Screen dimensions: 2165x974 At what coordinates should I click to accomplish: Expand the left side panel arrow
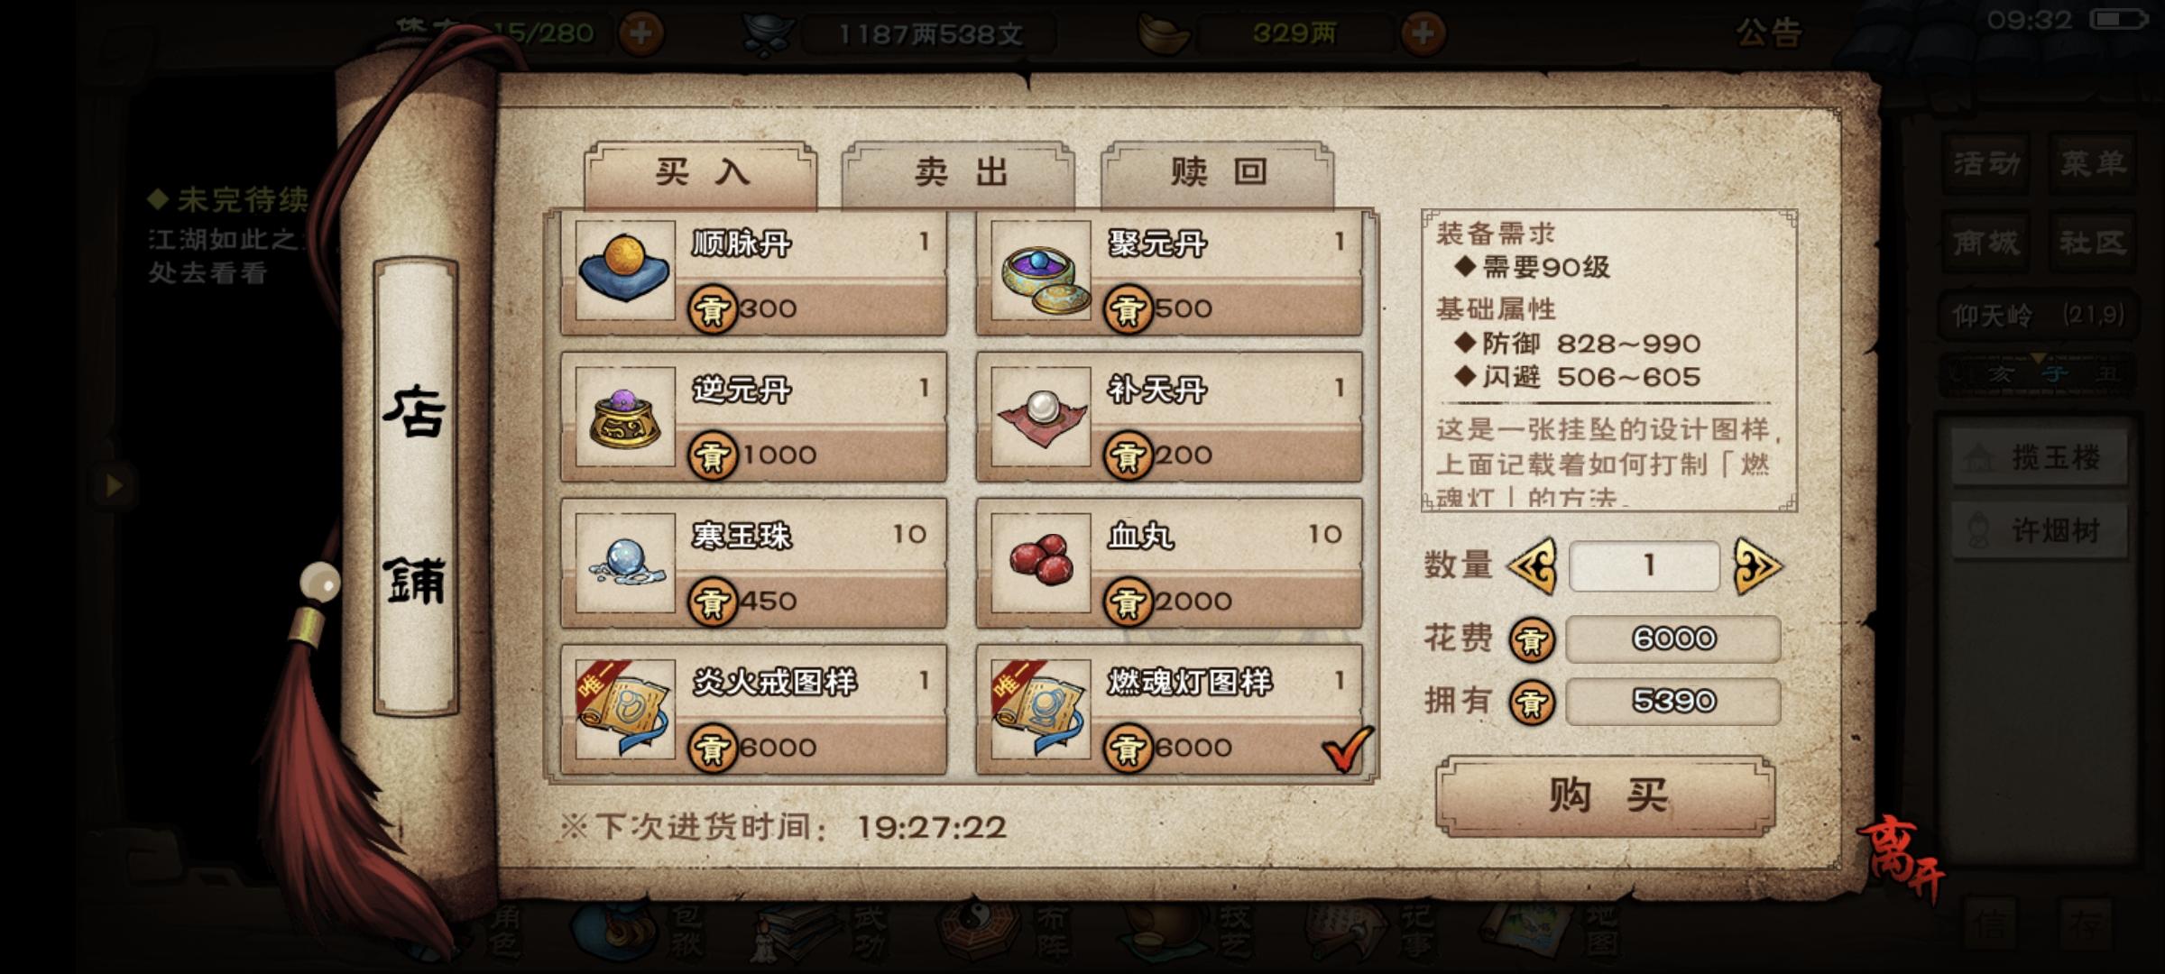[114, 485]
